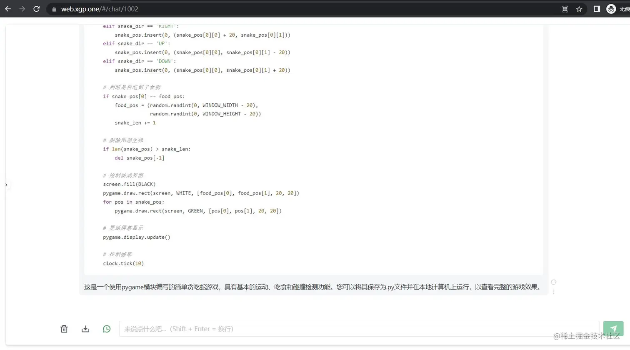Viewport: 630px width, 350px height.
Task: Click the message input box placeholder
Action: pos(359,329)
